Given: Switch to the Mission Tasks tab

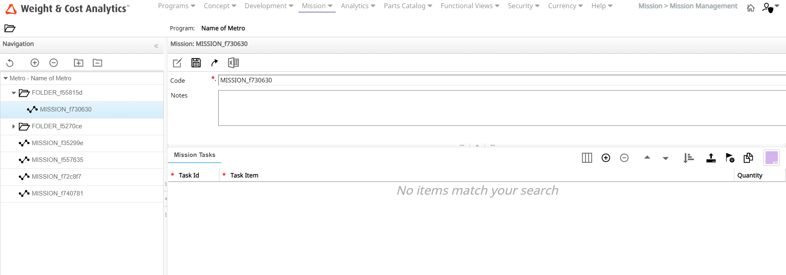Looking at the screenshot, I should [x=194, y=155].
